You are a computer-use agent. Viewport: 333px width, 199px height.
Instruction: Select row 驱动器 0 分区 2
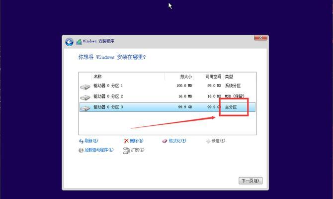click(167, 97)
